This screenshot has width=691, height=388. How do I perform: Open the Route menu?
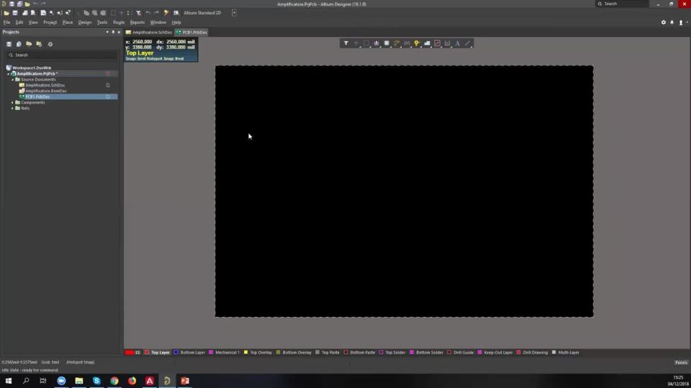[119, 22]
